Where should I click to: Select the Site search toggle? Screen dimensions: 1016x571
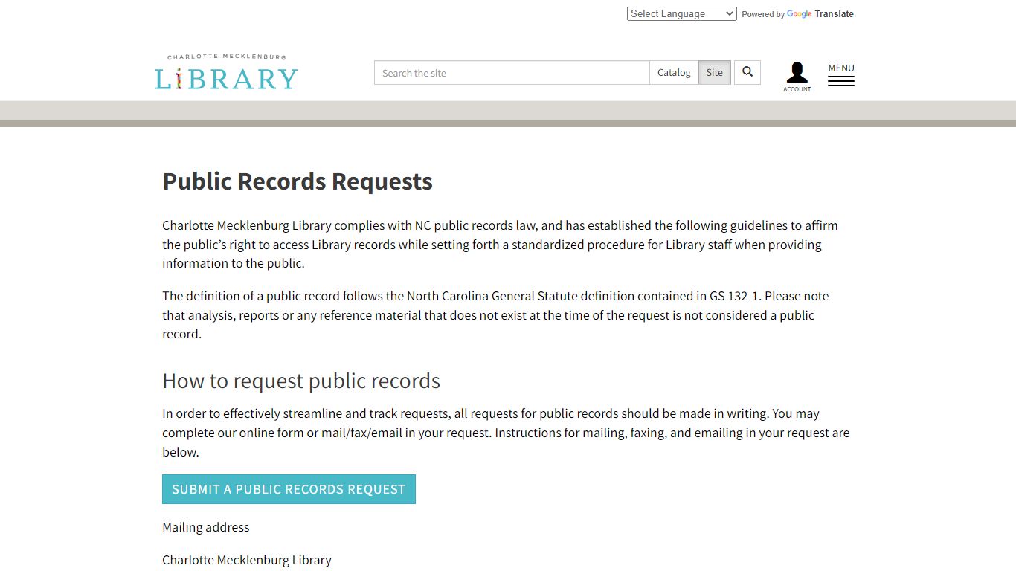click(x=715, y=72)
